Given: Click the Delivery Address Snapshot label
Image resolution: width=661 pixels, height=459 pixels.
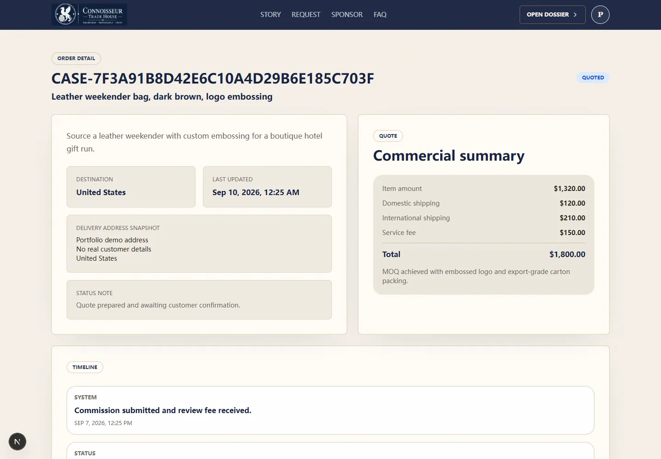Looking at the screenshot, I should coord(118,228).
